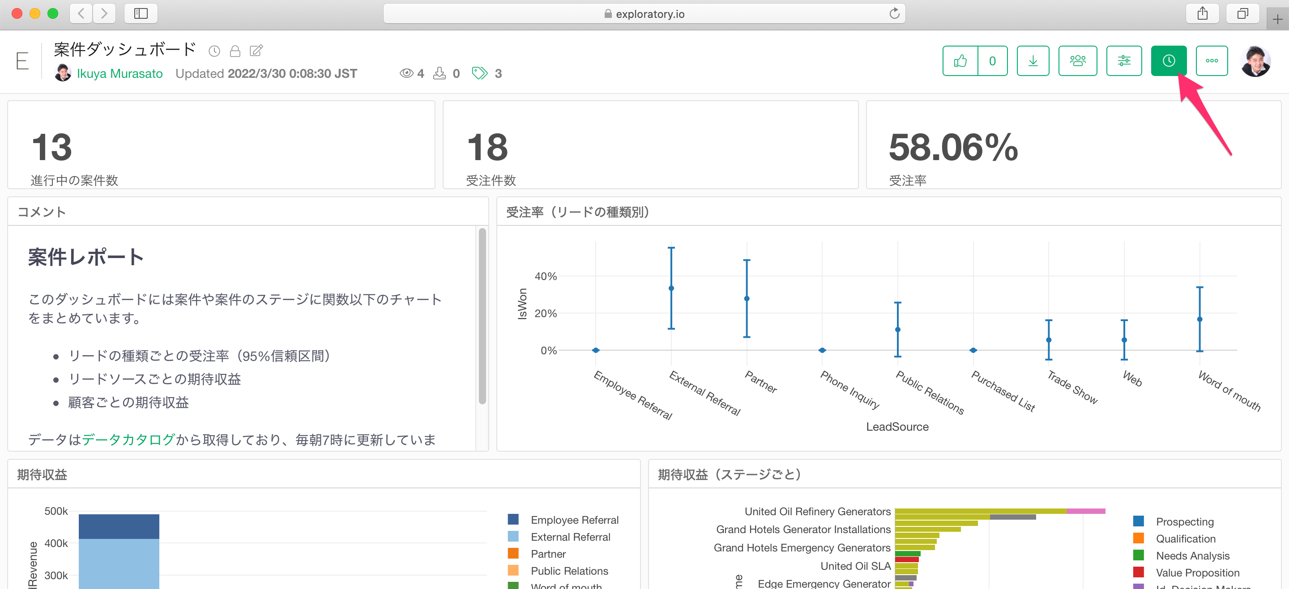The width and height of the screenshot is (1289, 589).
Task: Click the External Referral data point
Action: (671, 288)
